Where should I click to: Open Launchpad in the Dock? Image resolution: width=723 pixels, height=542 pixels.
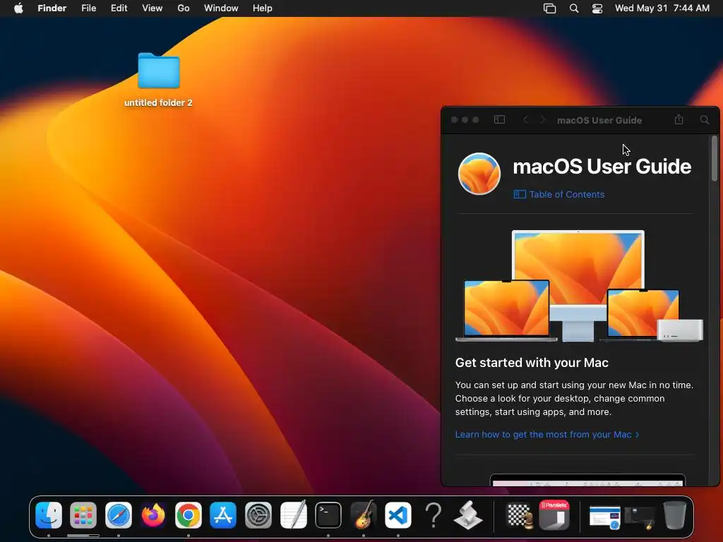coord(83,514)
